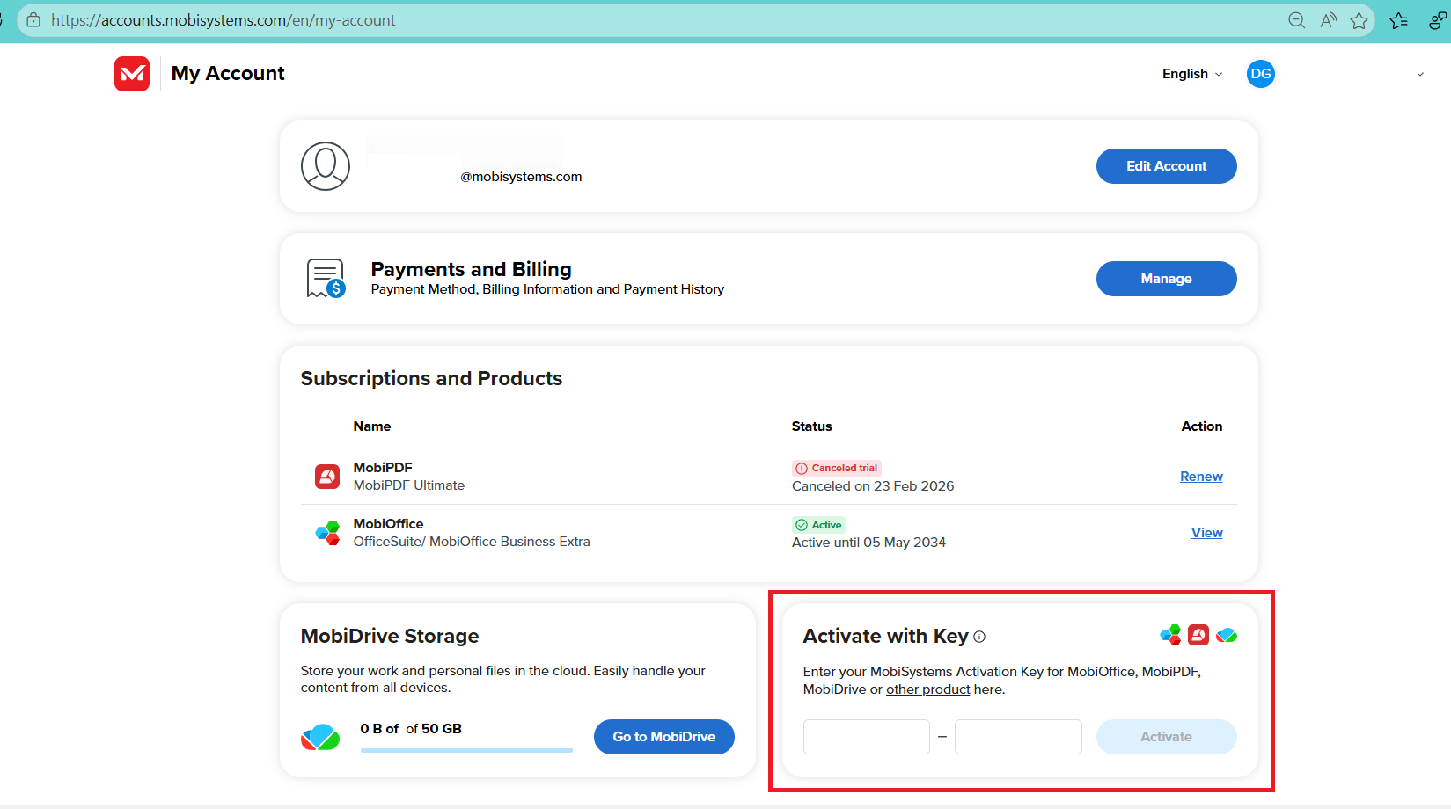Click the MobiPDF Ultimate text
Image resolution: width=1451 pixels, height=809 pixels.
coord(409,485)
